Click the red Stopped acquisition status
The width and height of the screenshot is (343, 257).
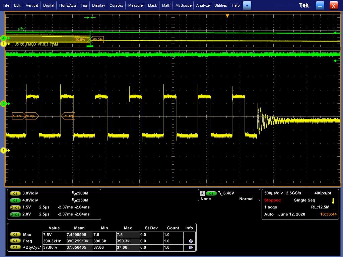tap(272, 200)
